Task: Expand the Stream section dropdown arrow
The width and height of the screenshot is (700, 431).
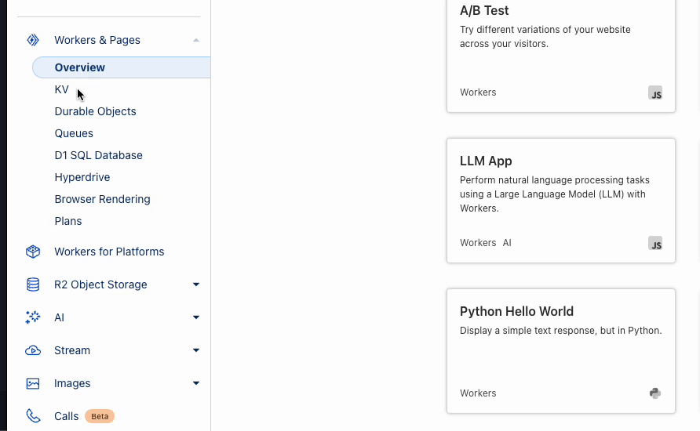Action: (196, 350)
